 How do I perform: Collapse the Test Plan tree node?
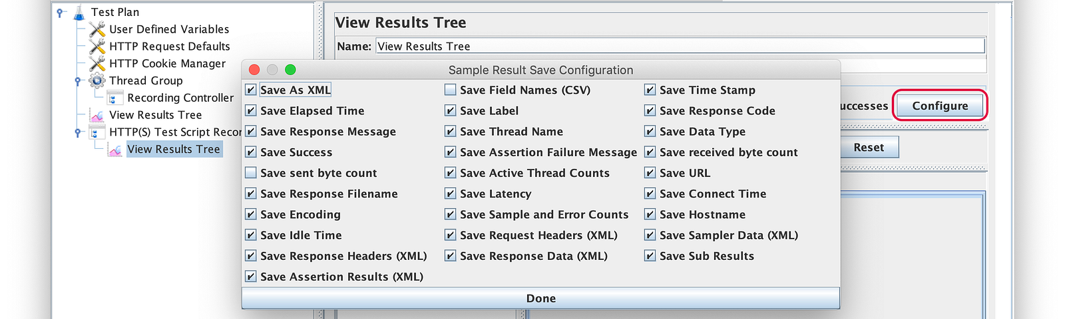click(61, 13)
